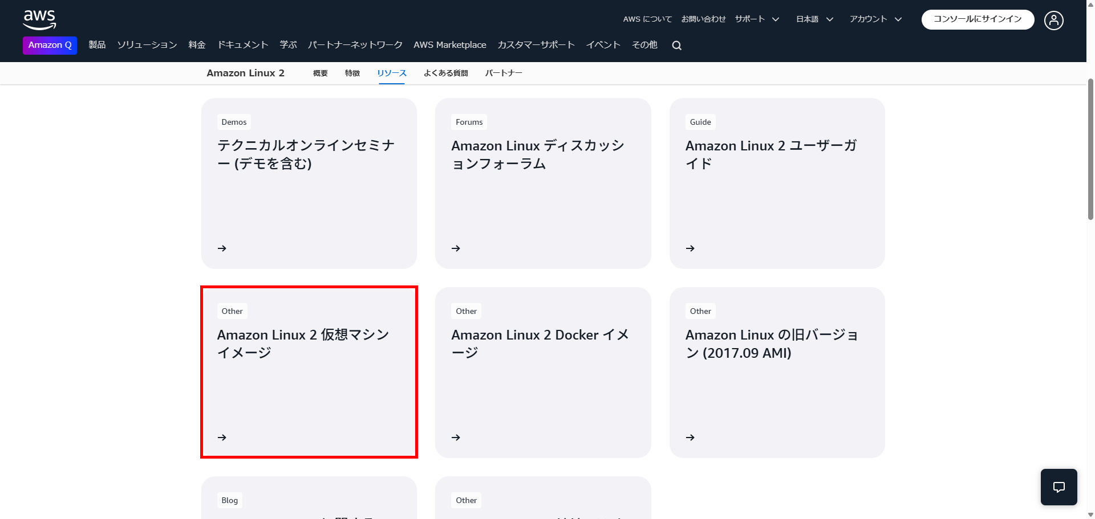Image resolution: width=1095 pixels, height=519 pixels.
Task: Open the イベント menu
Action: (x=603, y=45)
